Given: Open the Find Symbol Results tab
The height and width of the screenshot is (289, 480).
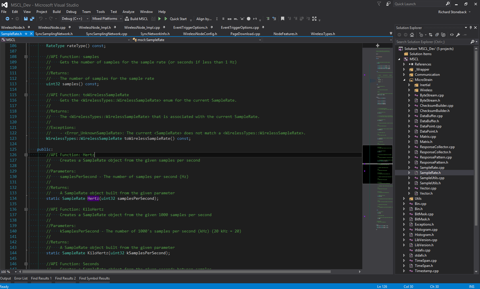Looking at the screenshot, I should tap(94, 278).
